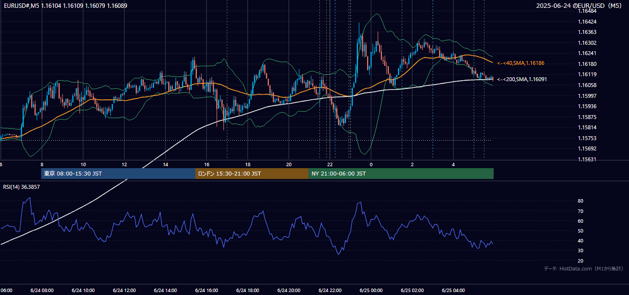Click the 6/24 22:00 date label
The height and width of the screenshot is (295, 629).
coord(330,290)
